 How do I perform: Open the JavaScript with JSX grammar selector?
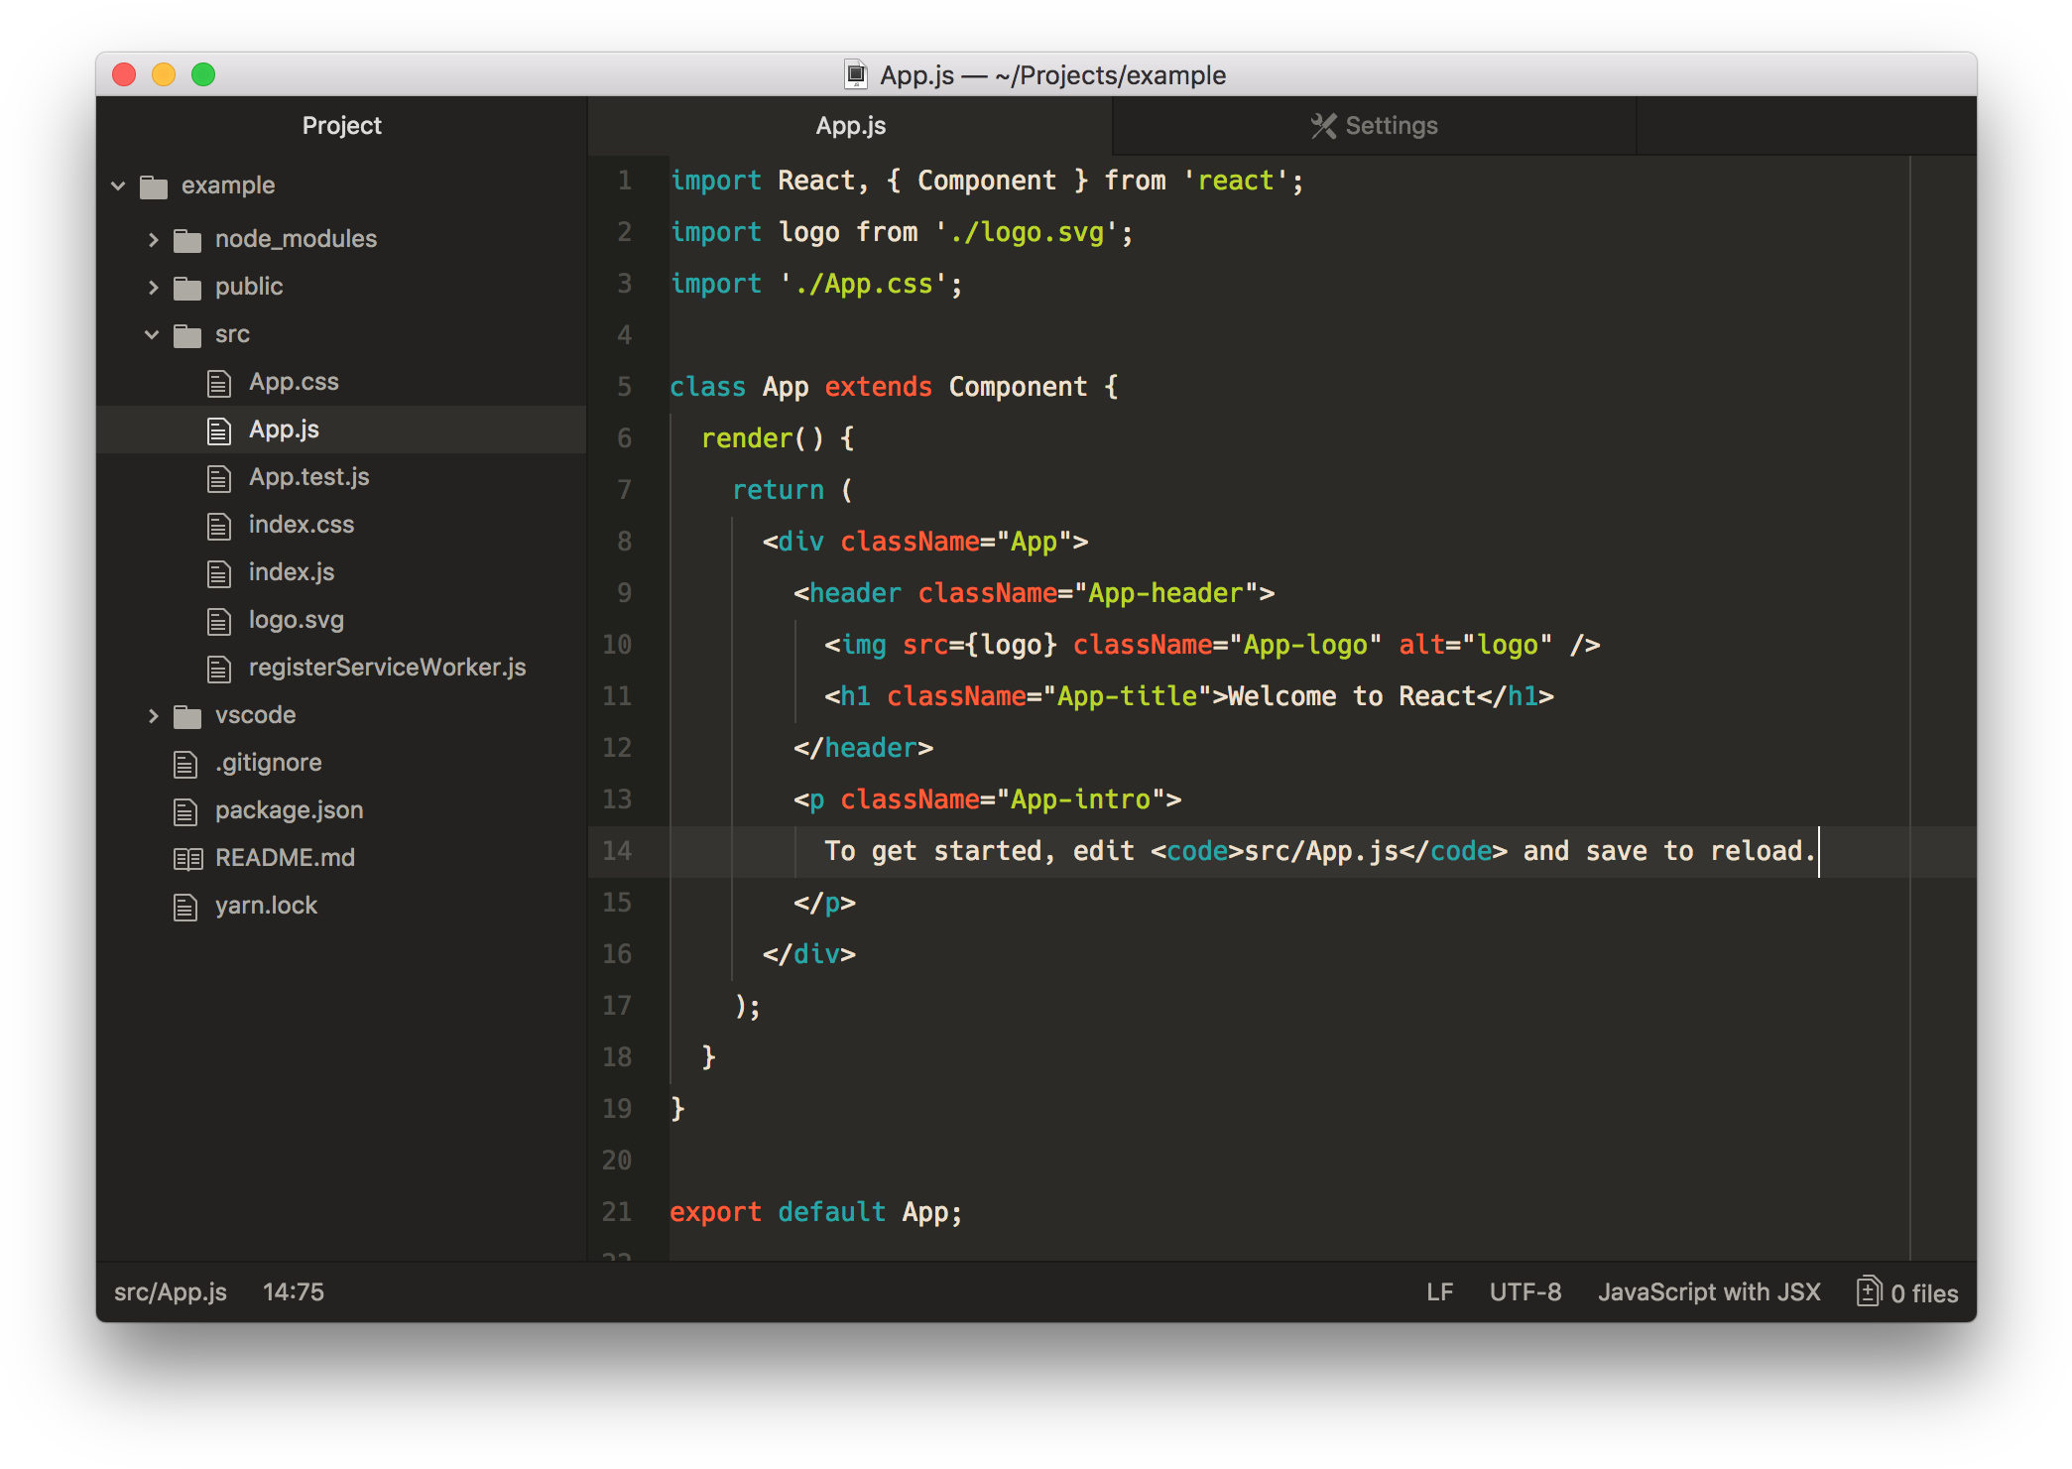click(x=1709, y=1291)
